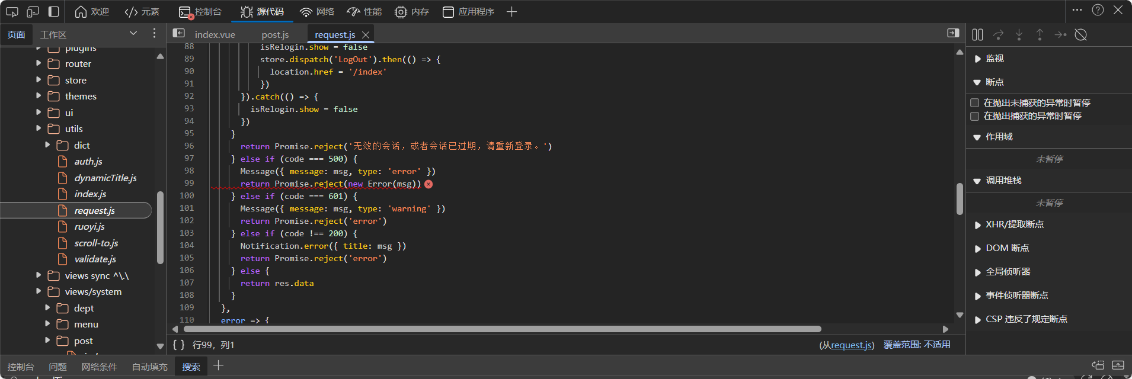The width and height of the screenshot is (1132, 379).
Task: Open DevTools help question mark icon
Action: pos(1098,10)
